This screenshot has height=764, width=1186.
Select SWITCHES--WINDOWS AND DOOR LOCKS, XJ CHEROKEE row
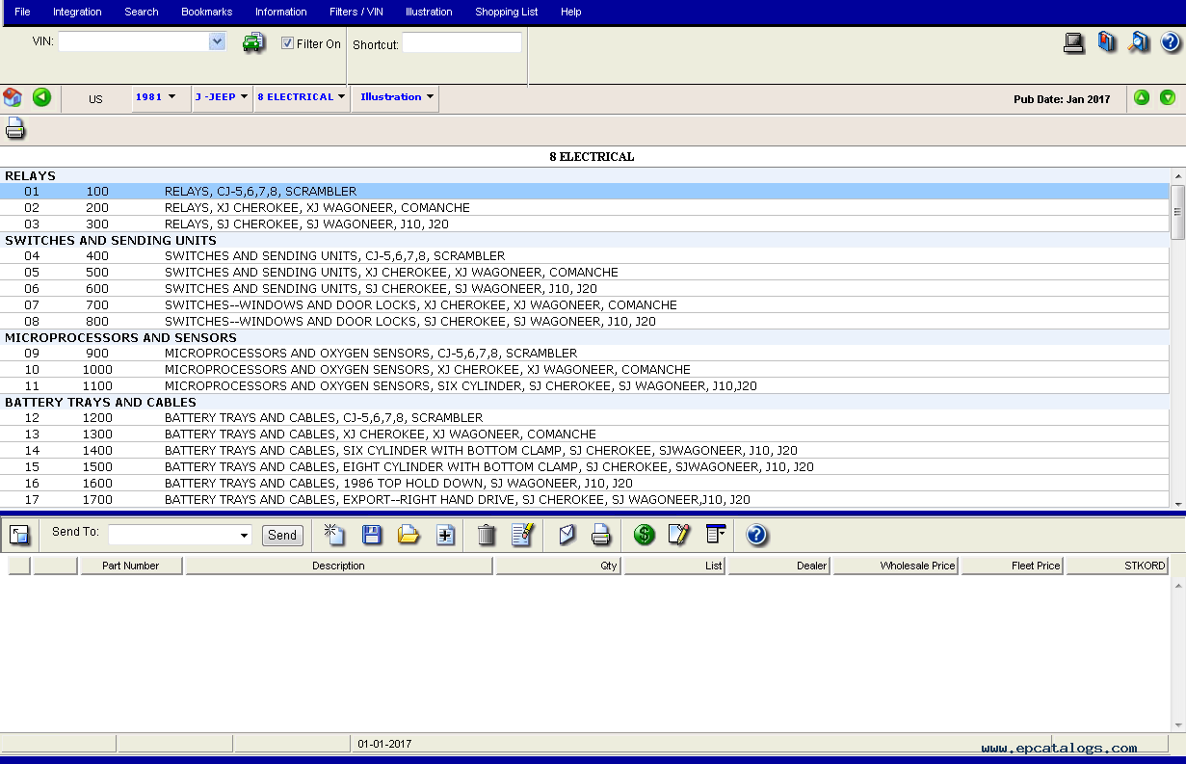(x=585, y=305)
